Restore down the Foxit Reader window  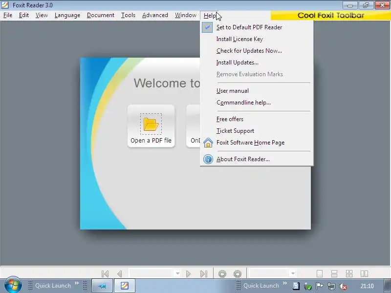366,5
